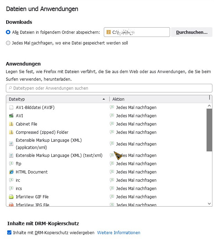The height and width of the screenshot is (239, 220).
Task: Open 'Weitere Informationen' link
Action: pos(119,233)
